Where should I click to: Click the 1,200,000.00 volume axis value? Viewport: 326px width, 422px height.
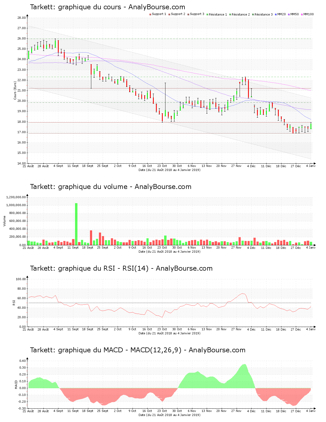(16, 197)
